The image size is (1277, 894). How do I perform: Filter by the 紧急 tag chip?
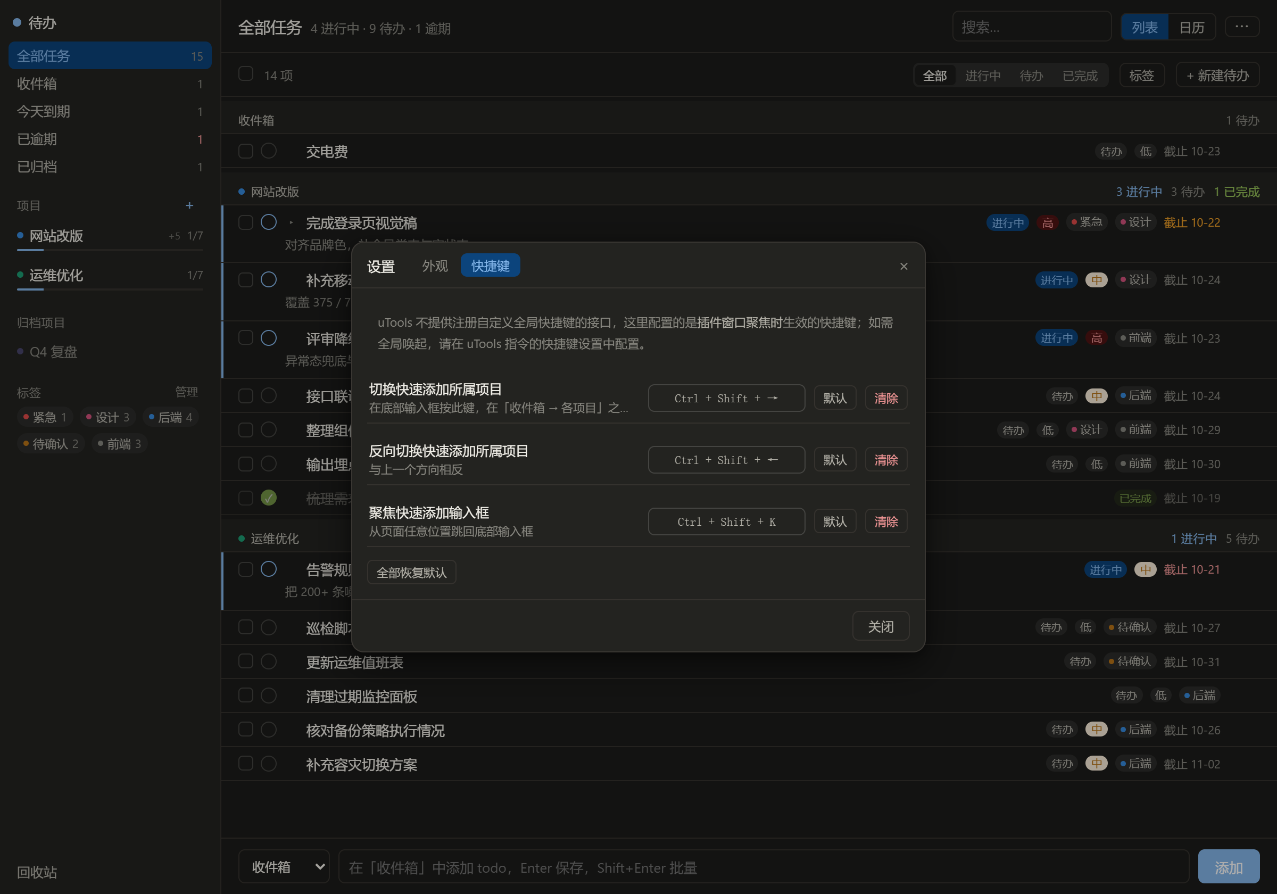coord(45,417)
